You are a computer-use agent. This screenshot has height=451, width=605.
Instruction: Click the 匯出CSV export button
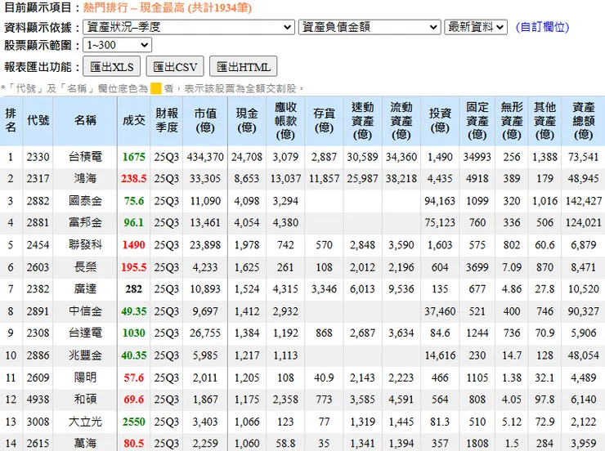175,67
